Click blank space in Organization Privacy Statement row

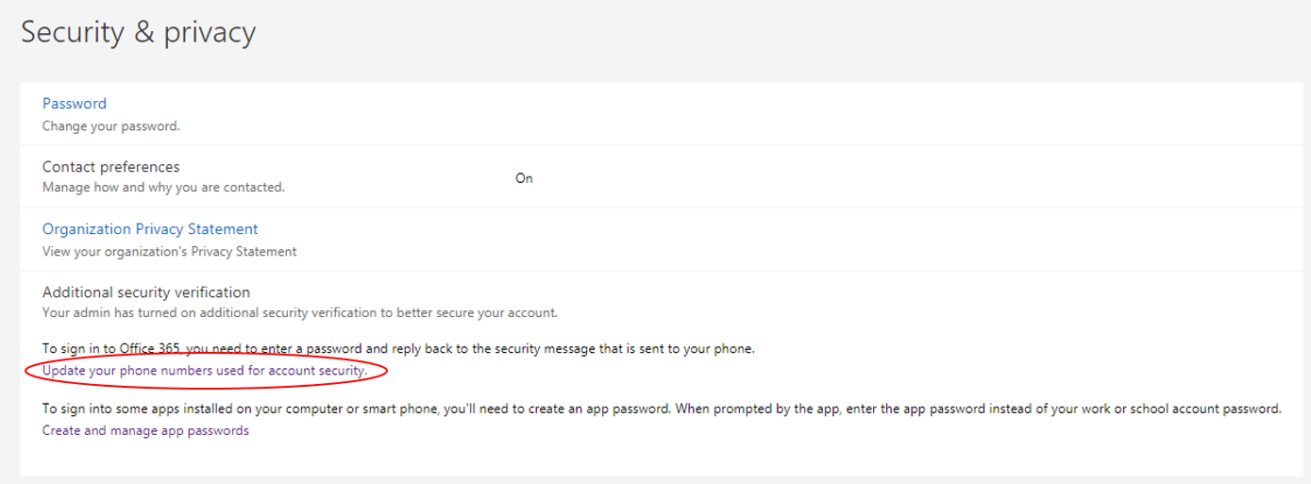pos(755,240)
